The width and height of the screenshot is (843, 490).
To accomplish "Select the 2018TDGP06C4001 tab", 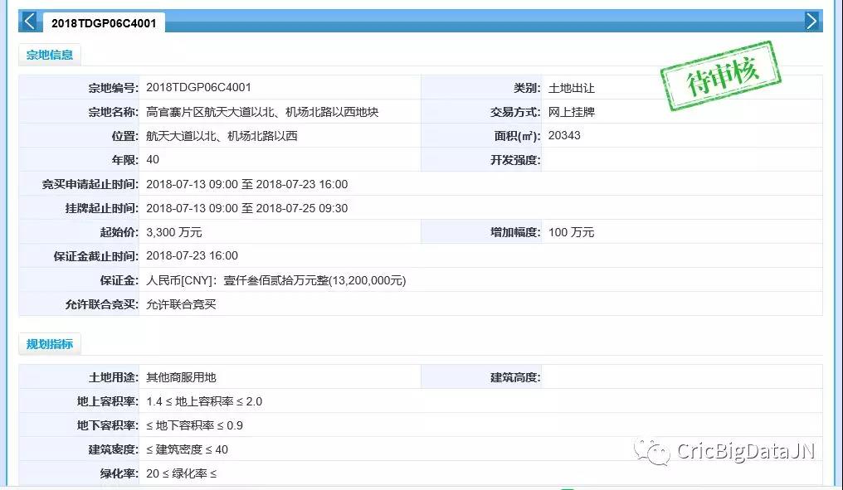I will click(x=104, y=23).
